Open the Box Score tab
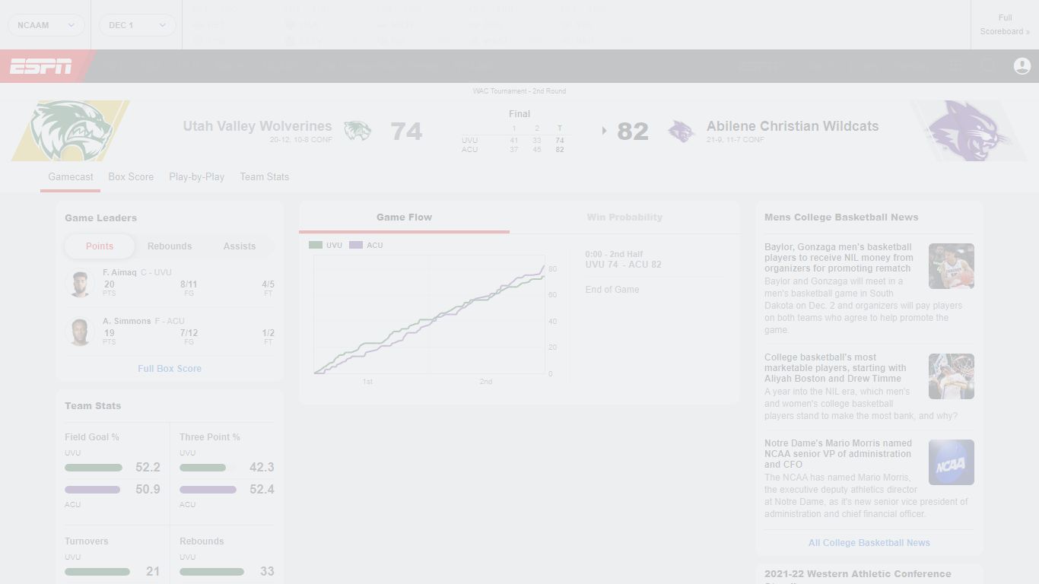The image size is (1039, 584). tap(131, 177)
